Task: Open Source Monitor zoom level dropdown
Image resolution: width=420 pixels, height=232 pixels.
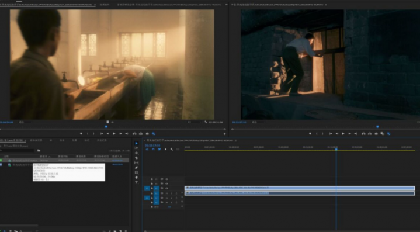Action: coord(26,122)
